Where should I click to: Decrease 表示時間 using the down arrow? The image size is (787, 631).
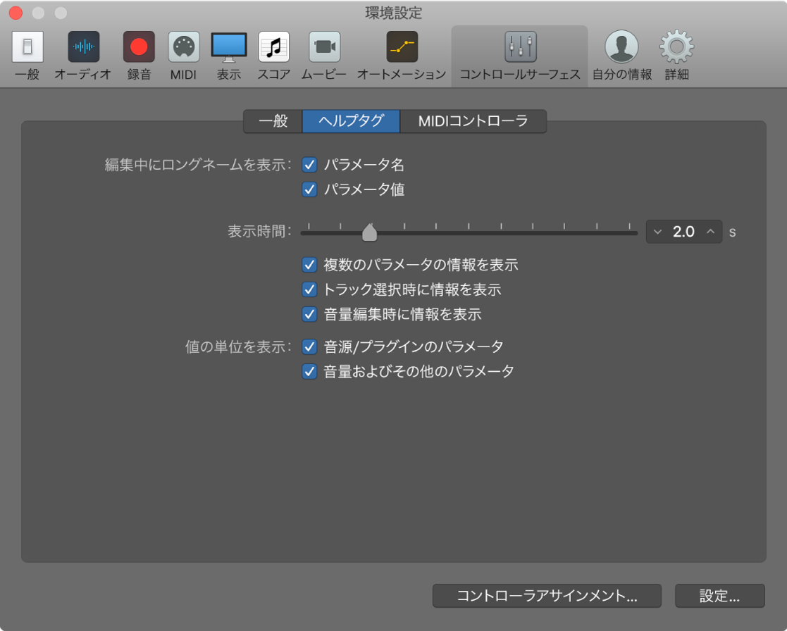click(658, 232)
